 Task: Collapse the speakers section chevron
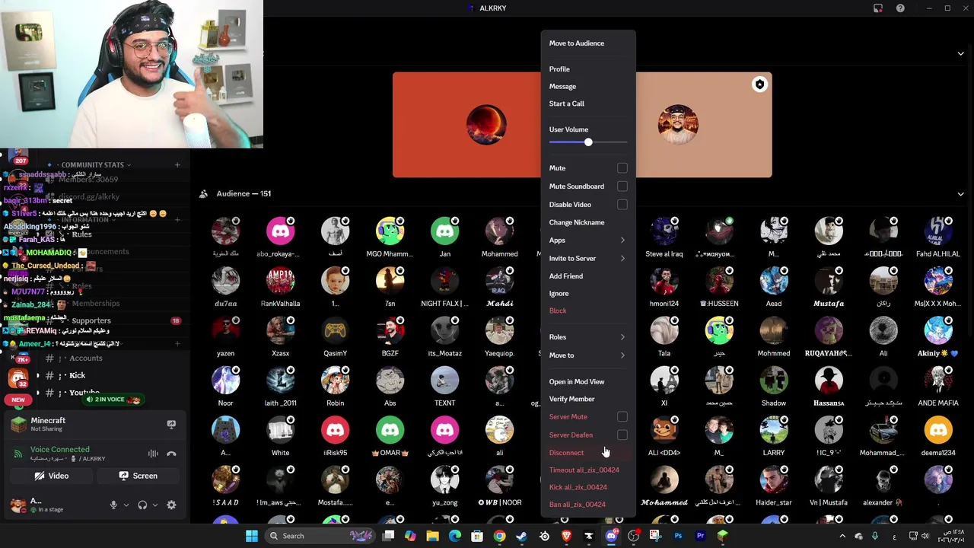point(960,54)
